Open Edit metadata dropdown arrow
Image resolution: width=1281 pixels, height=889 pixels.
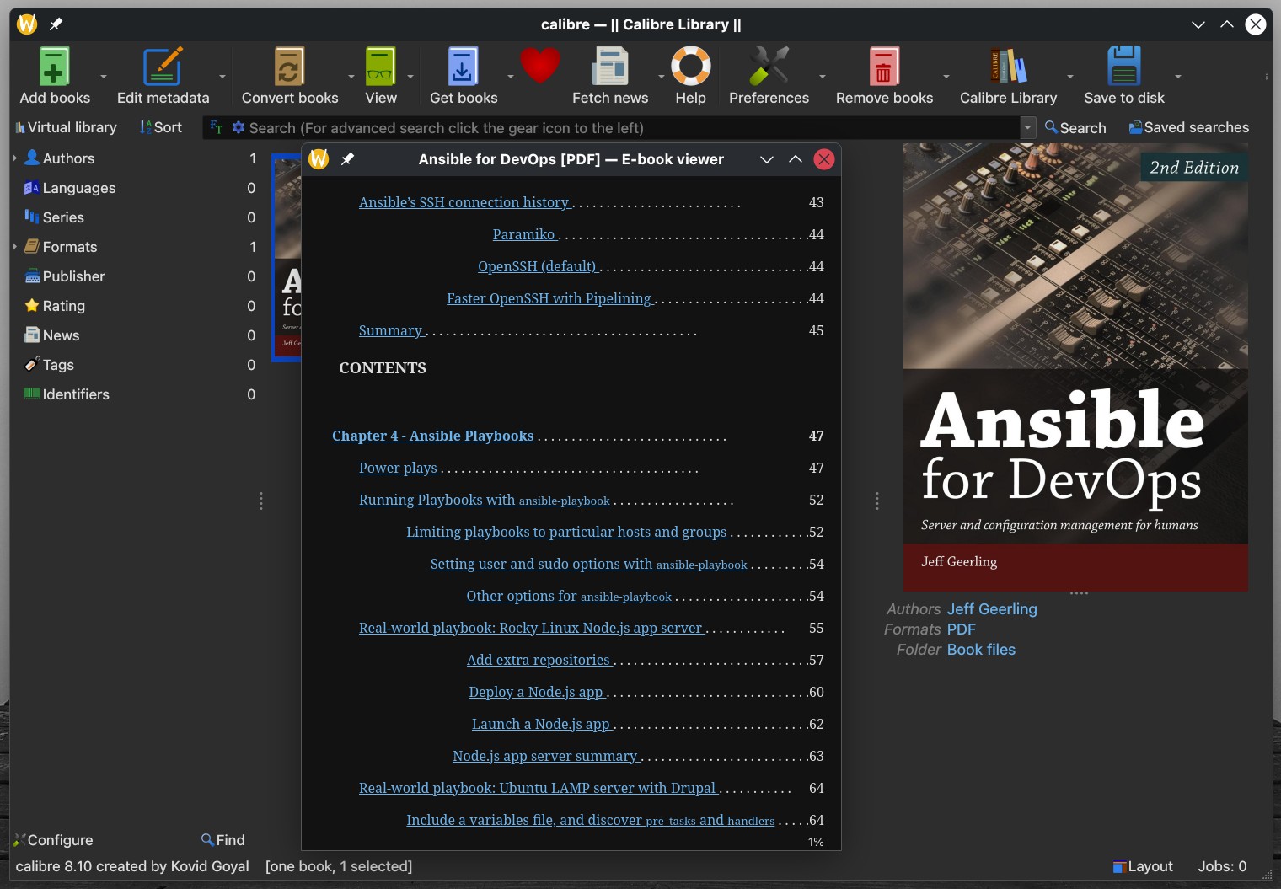pos(222,77)
